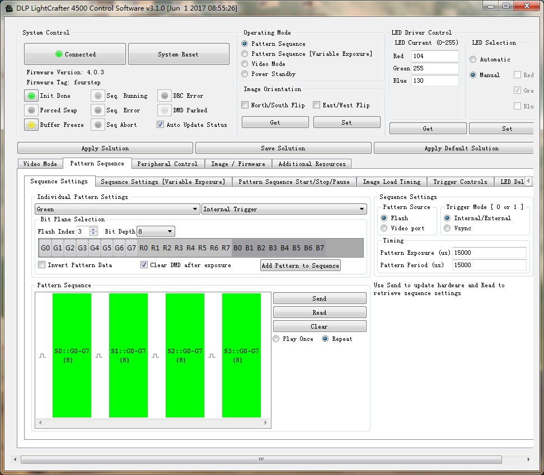The image size is (544, 475).
Task: Click the Seq. Error status indicator
Action: [x=98, y=110]
